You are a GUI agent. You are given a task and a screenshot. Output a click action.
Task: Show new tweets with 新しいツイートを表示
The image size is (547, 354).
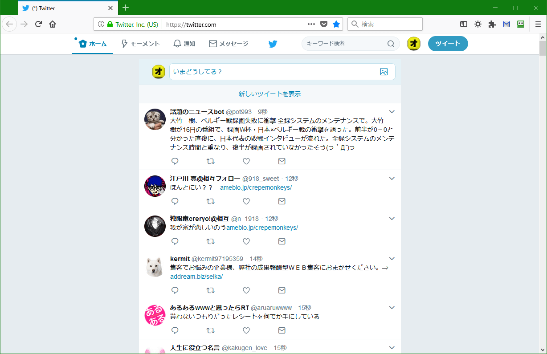coord(269,94)
